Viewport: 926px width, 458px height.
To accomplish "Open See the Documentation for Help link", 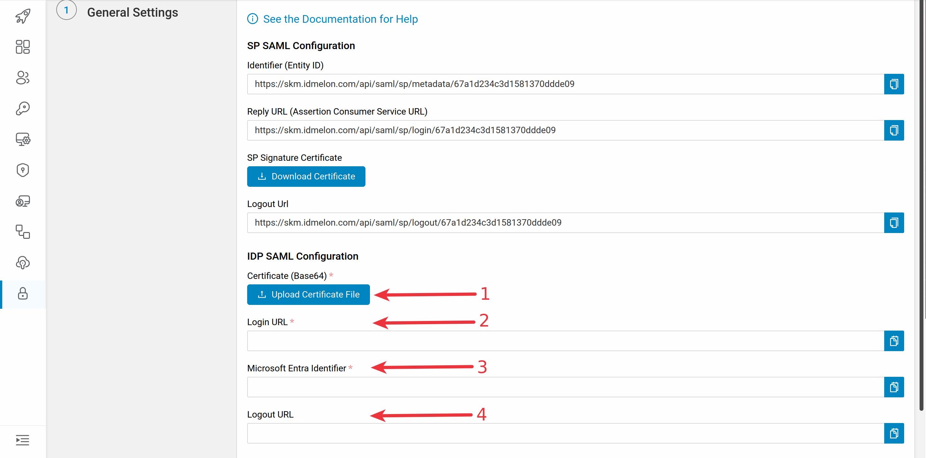I will [340, 19].
